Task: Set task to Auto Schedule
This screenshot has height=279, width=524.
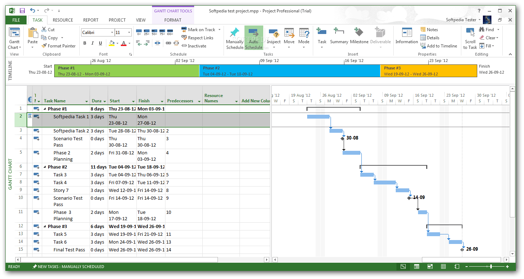Action: (254, 38)
